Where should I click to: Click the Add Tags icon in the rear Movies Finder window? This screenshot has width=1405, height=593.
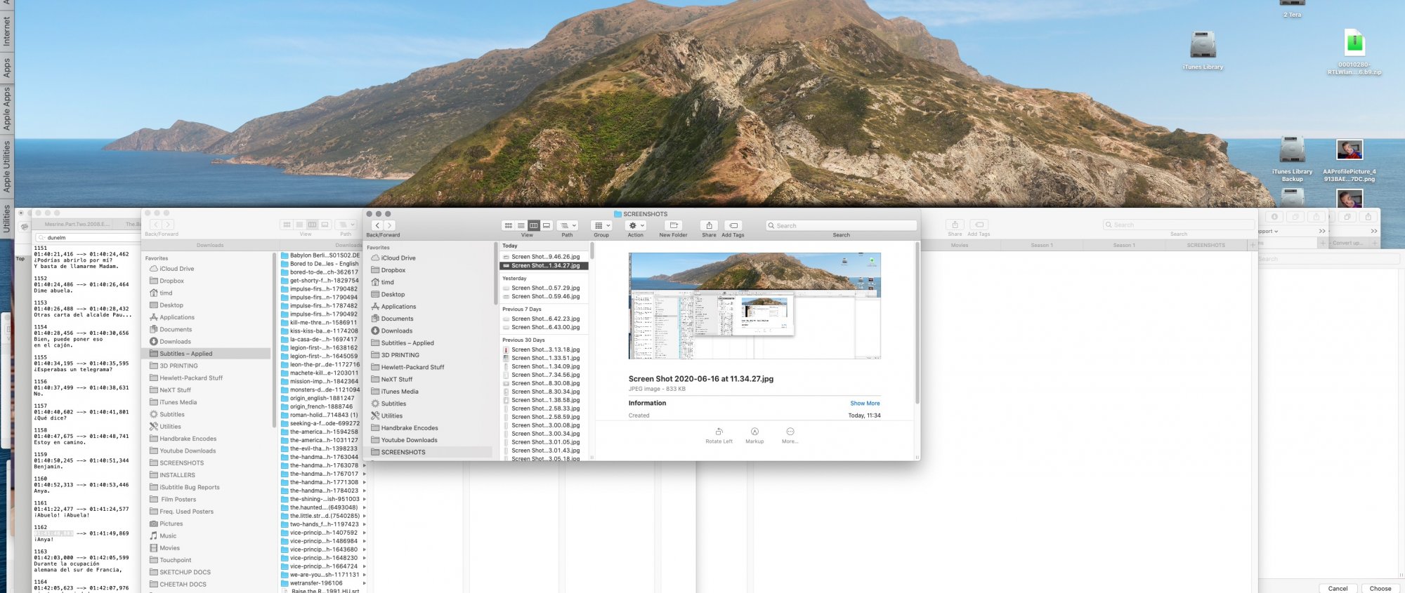(979, 225)
